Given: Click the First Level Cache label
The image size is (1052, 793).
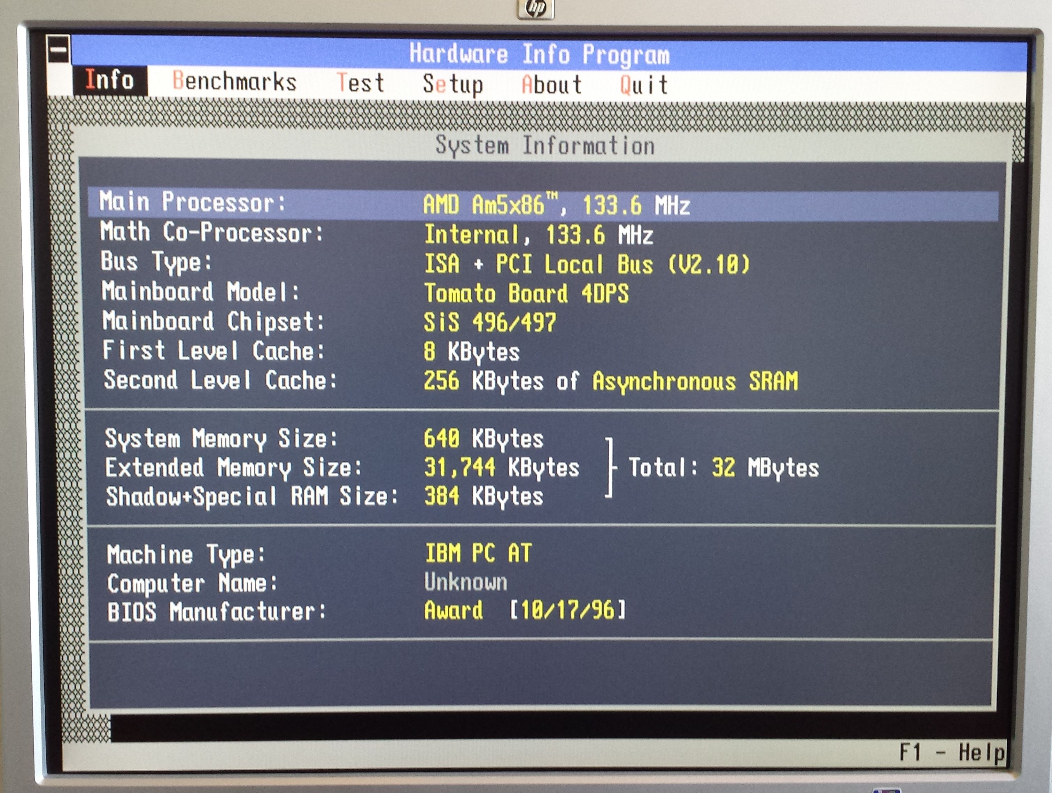Looking at the screenshot, I should (214, 351).
